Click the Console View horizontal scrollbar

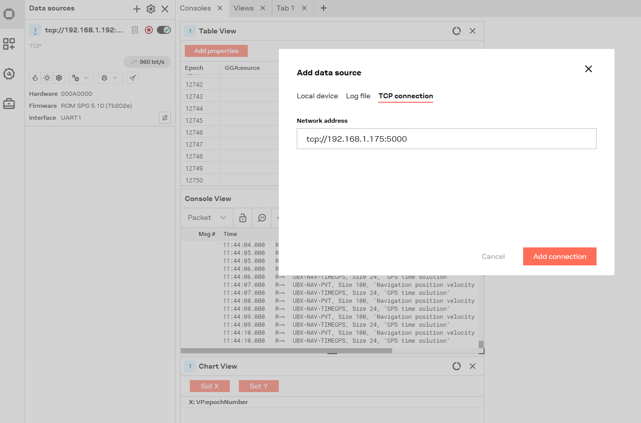tap(286, 351)
